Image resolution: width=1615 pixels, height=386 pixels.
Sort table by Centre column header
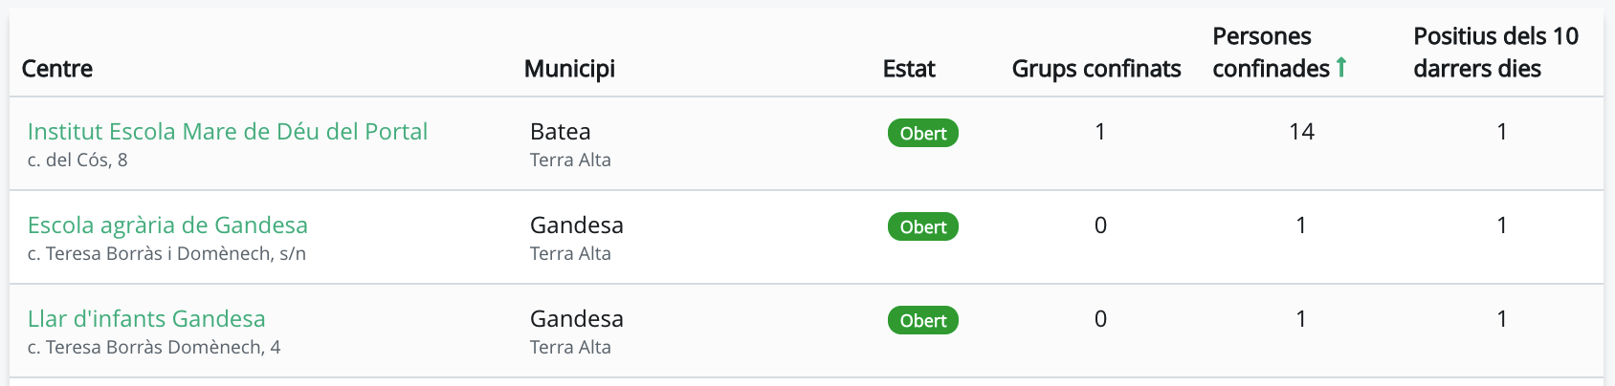click(57, 69)
